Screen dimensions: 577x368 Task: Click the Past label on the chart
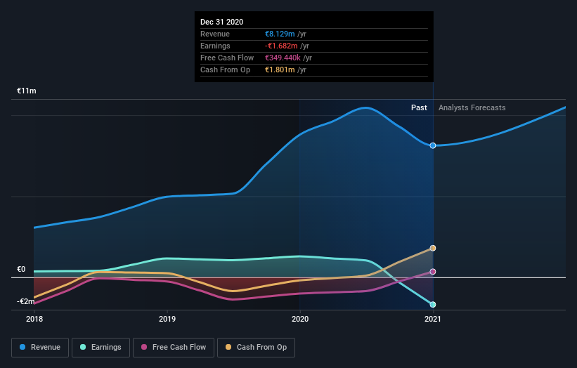pos(419,107)
